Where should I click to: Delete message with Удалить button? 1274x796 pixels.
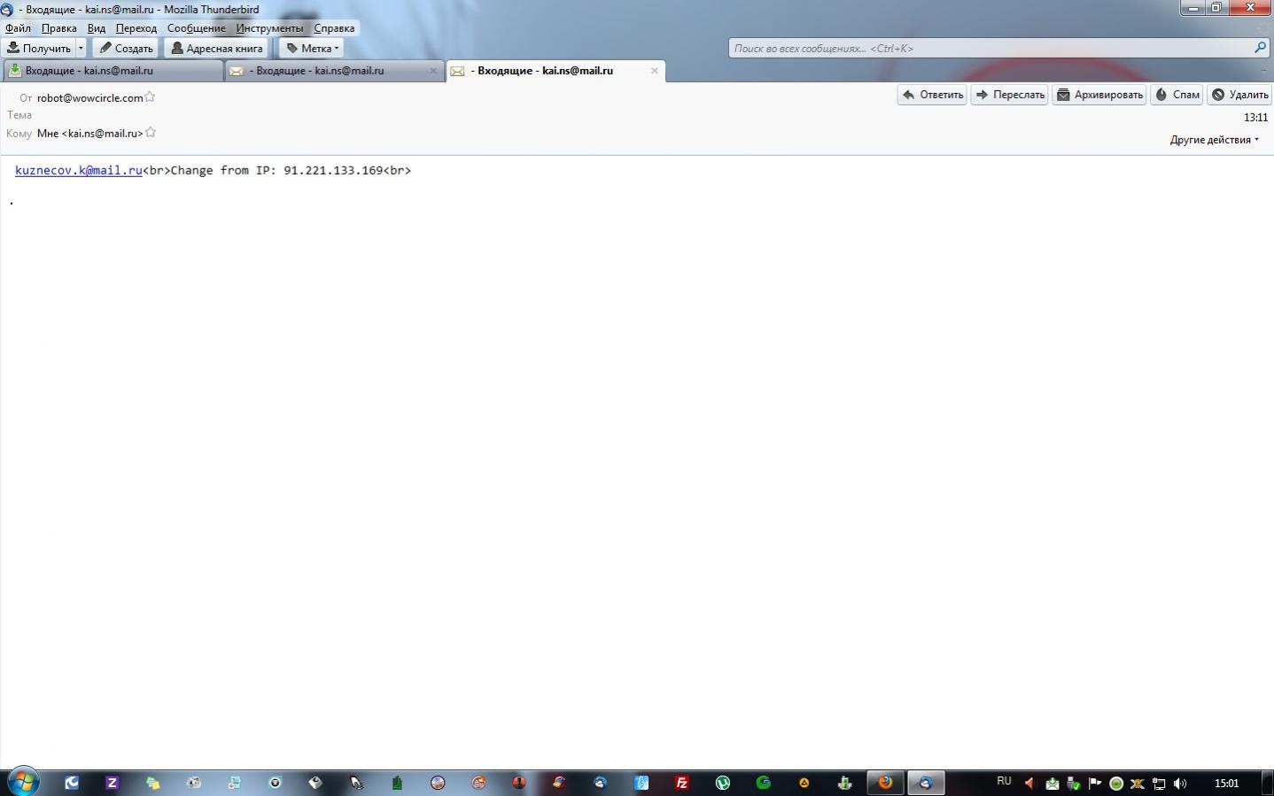tap(1239, 95)
